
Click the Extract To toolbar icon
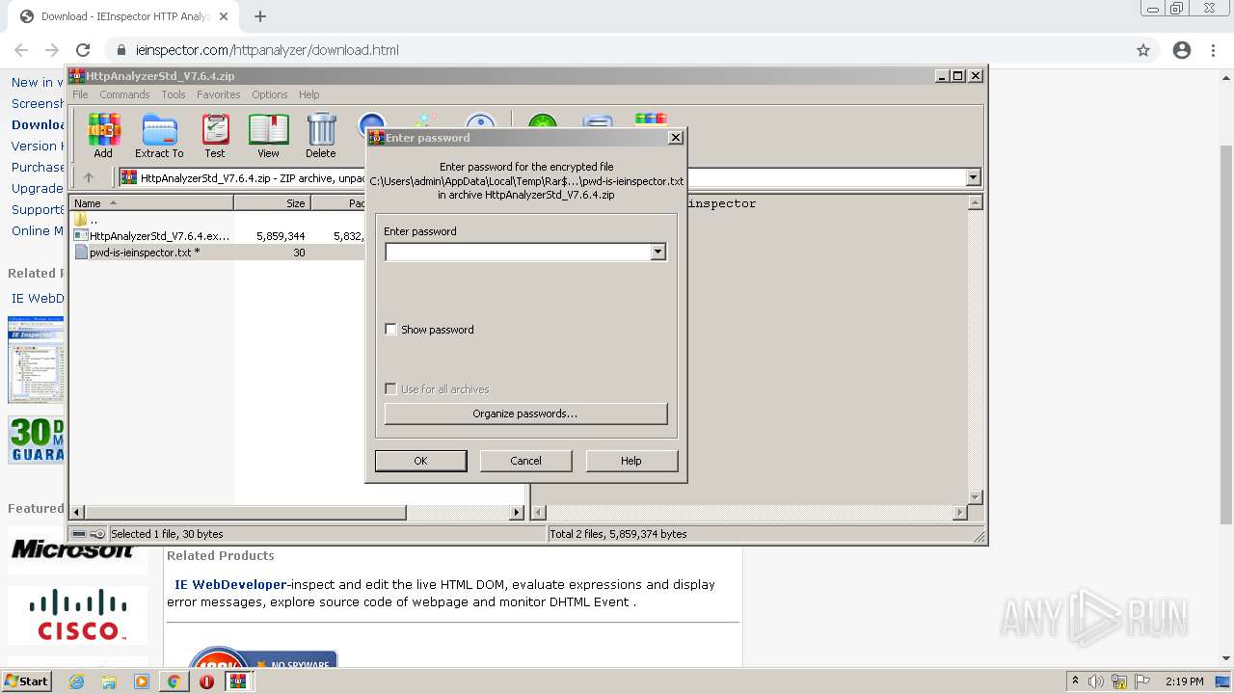[x=159, y=136]
